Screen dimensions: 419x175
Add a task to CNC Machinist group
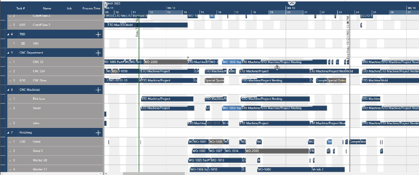98,90
